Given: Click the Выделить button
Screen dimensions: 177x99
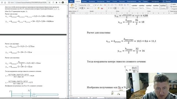Looking at the screenshot, I should coord(174,9).
